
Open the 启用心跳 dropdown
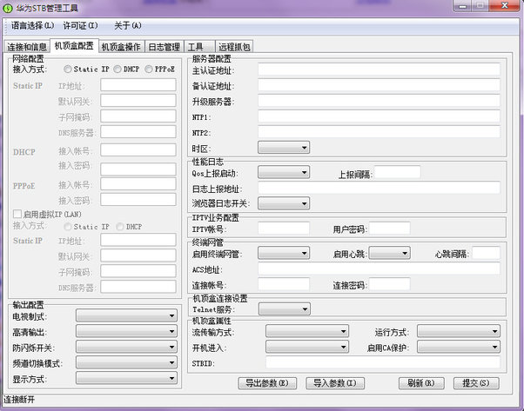389,254
